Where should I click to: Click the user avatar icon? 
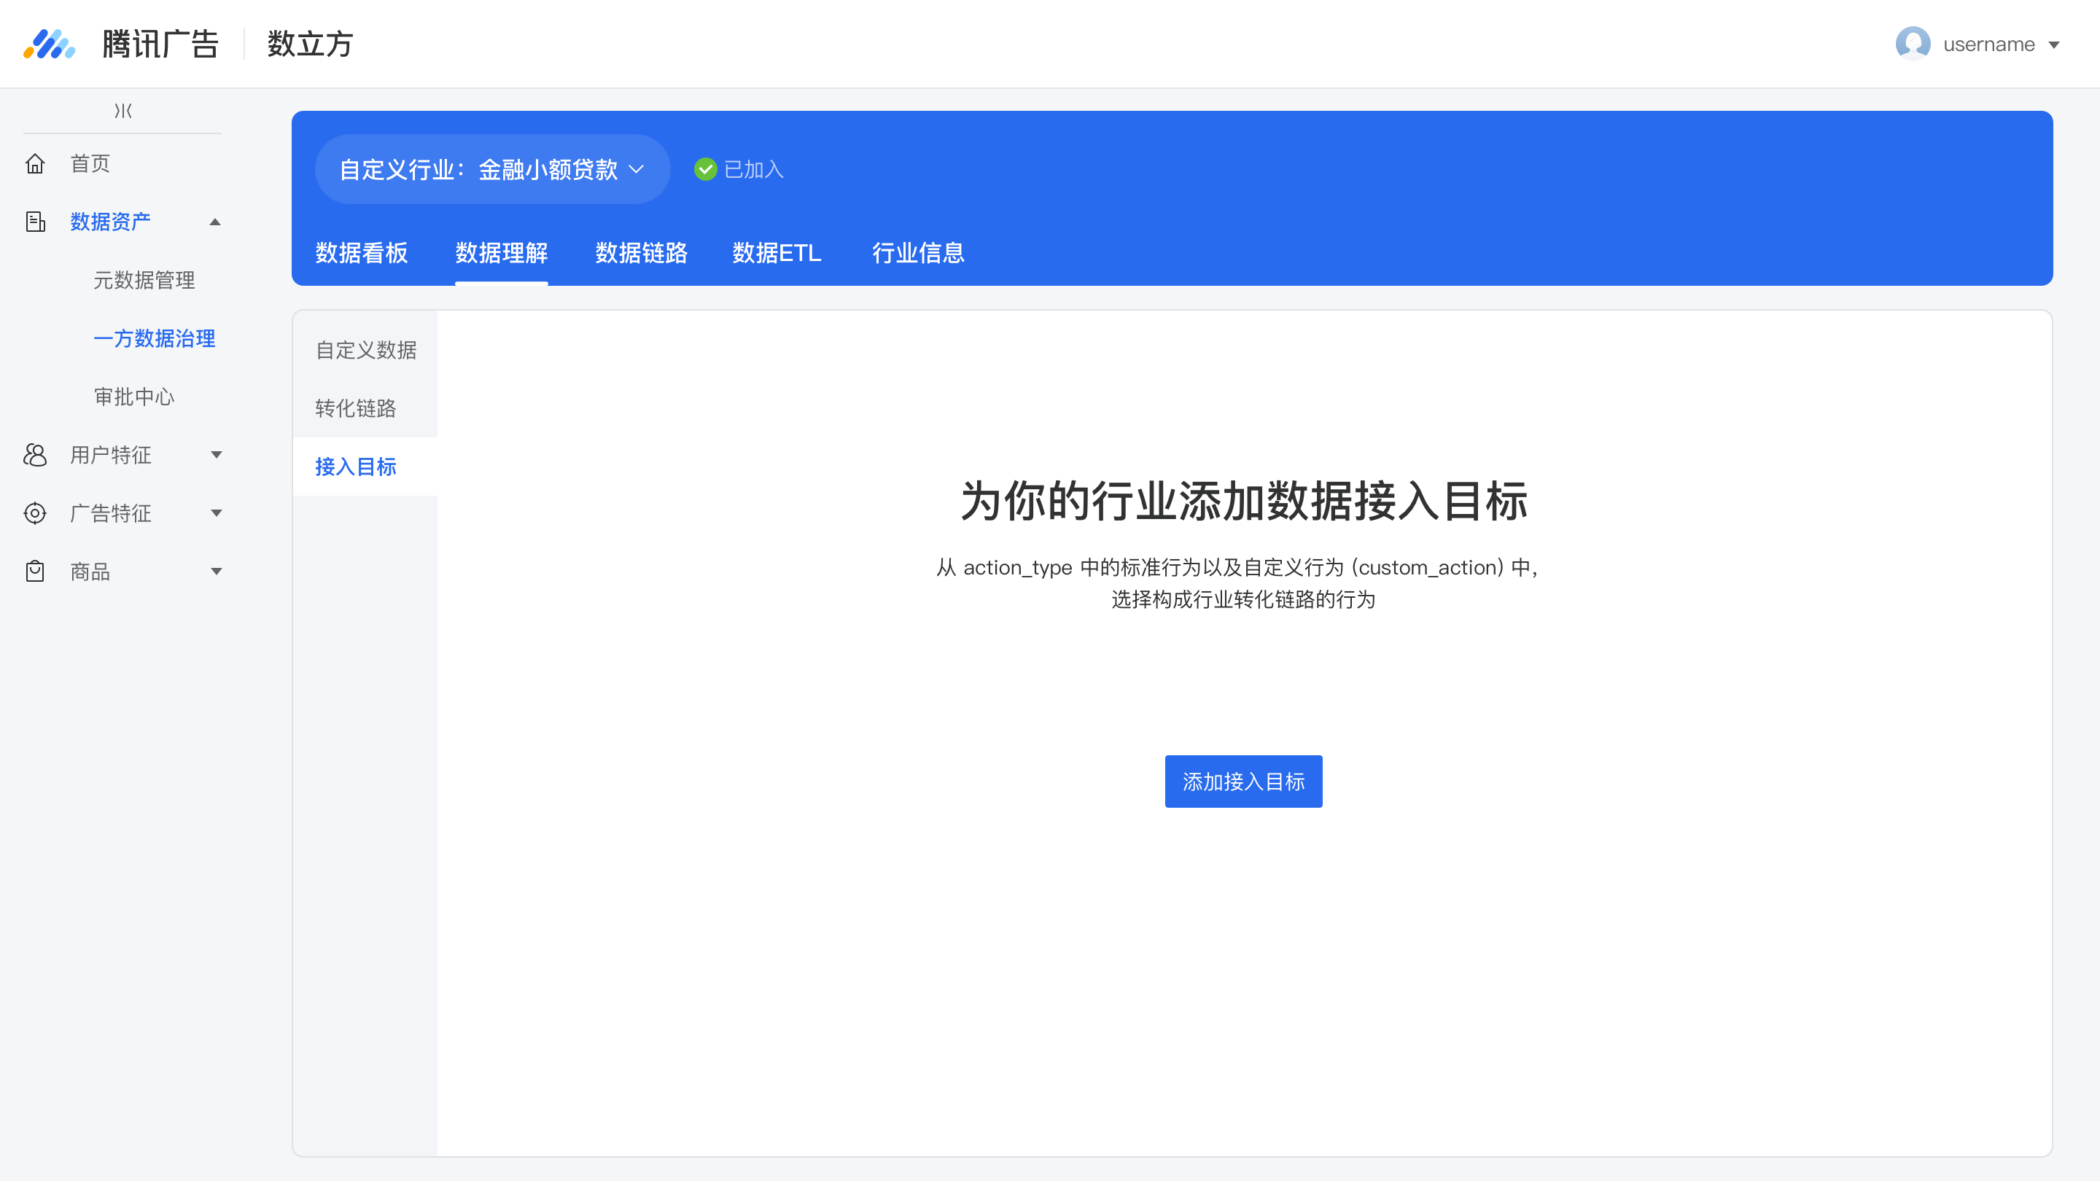tap(1913, 44)
